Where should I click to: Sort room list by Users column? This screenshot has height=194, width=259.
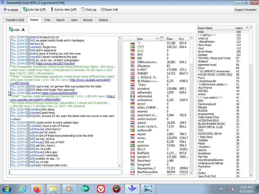tap(242, 28)
